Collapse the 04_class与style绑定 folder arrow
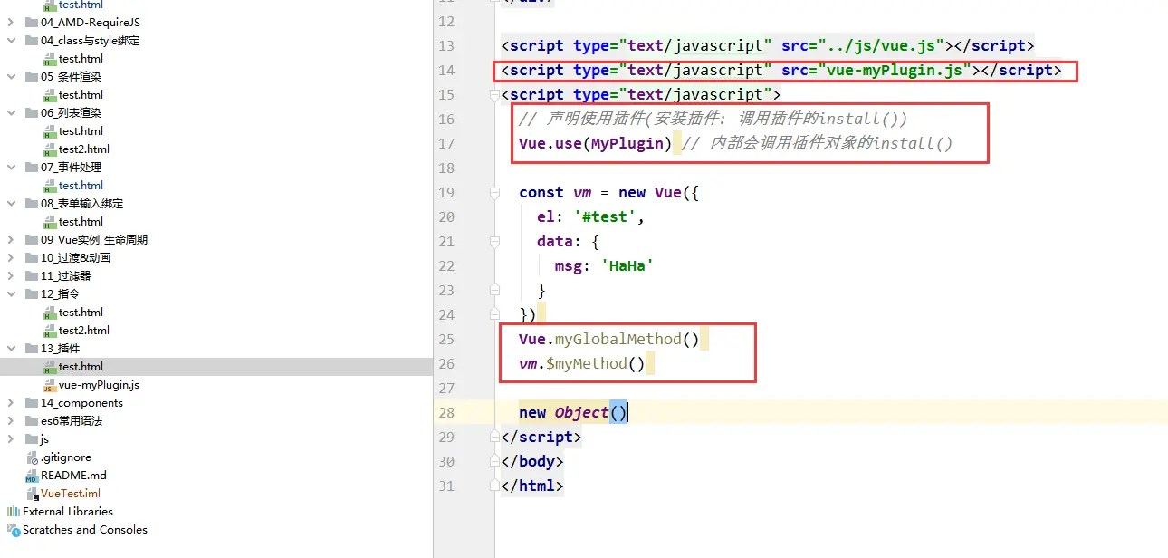 pos(11,41)
